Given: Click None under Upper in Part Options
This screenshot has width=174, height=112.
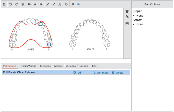Looking at the screenshot, I should [x=140, y=16].
